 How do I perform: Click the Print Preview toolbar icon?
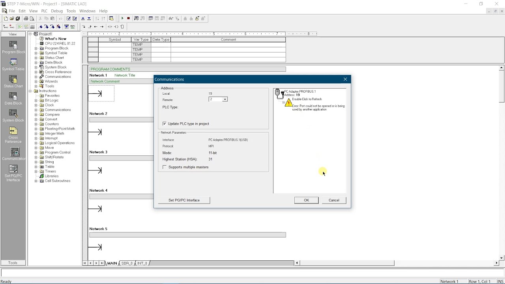(32, 19)
